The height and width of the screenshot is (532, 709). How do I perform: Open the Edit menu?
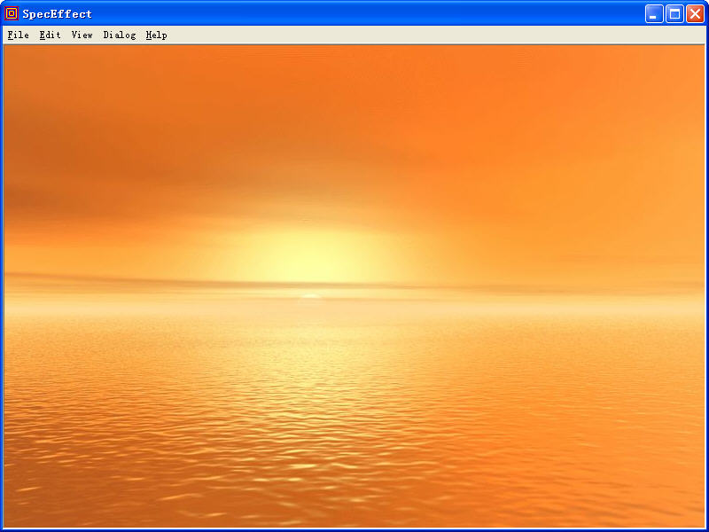[x=50, y=35]
